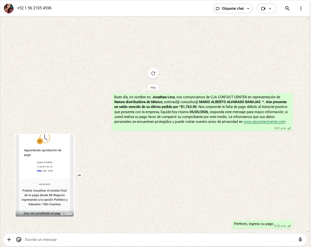
Task: Click the bold date 05/05/2026 in message
Action: coord(199,112)
